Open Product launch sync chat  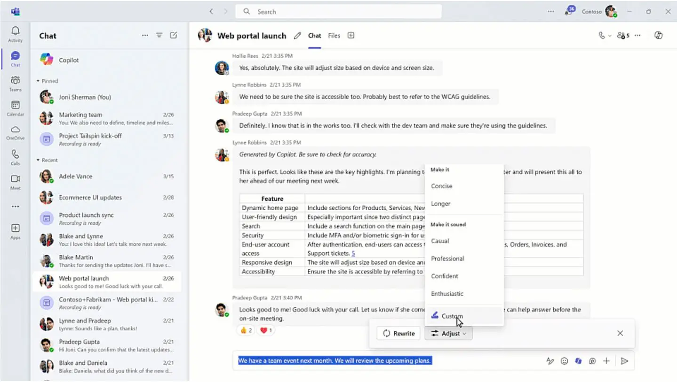click(107, 219)
